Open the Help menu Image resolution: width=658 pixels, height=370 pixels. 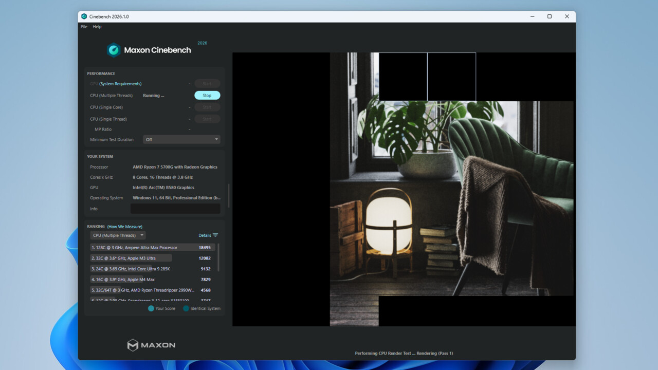click(x=97, y=27)
